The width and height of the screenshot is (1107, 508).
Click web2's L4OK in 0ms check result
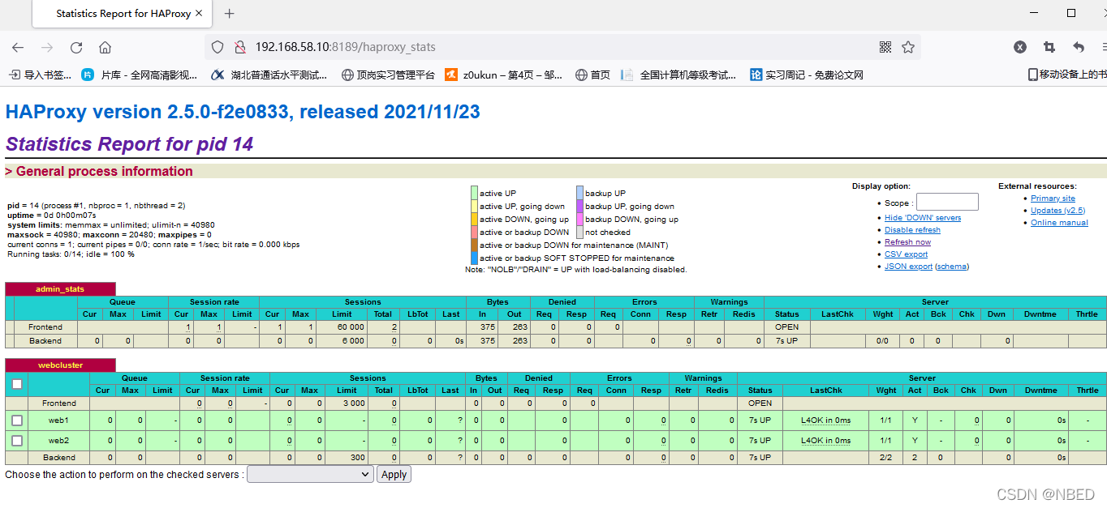[x=825, y=441]
